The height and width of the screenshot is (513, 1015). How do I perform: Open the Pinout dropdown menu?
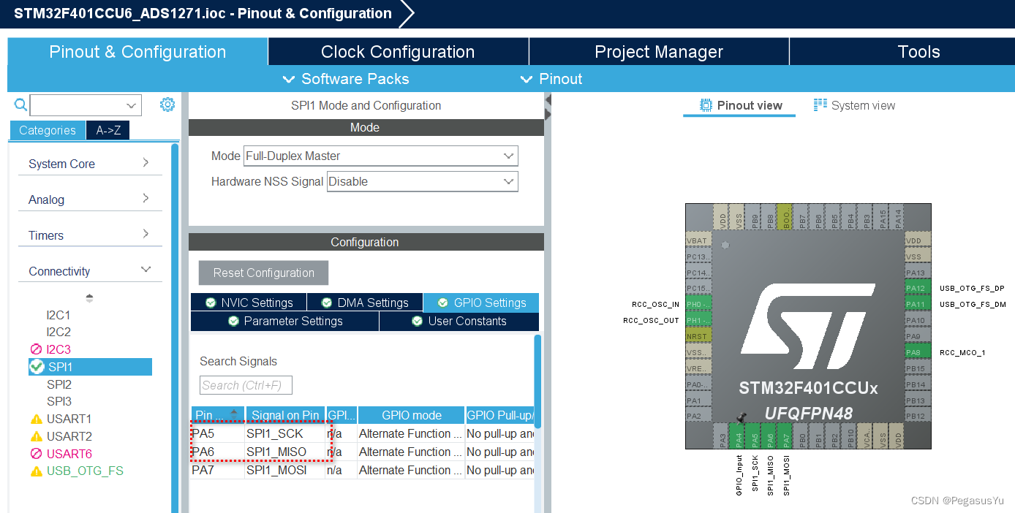coord(551,79)
